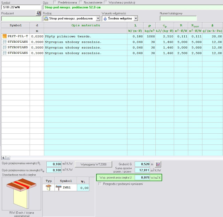Enable Przegroda z podanymi wymiarami checkbox
The image size is (223, 217).
click(100, 184)
